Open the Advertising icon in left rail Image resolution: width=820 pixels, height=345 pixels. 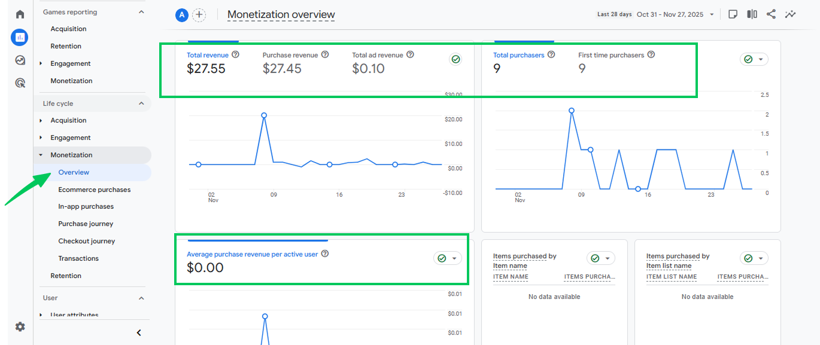20,84
